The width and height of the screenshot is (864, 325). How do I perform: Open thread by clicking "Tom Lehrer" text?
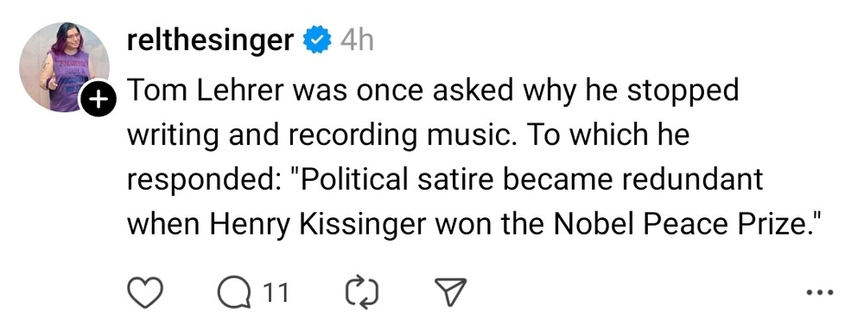(x=205, y=91)
